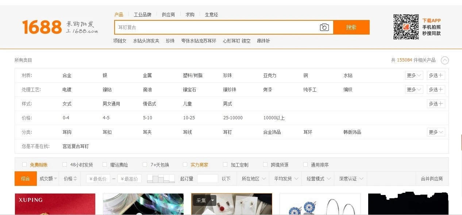Image resolution: width=462 pixels, height=215 pixels.
Task: Filter material by 珍珠
Action: [227, 75]
